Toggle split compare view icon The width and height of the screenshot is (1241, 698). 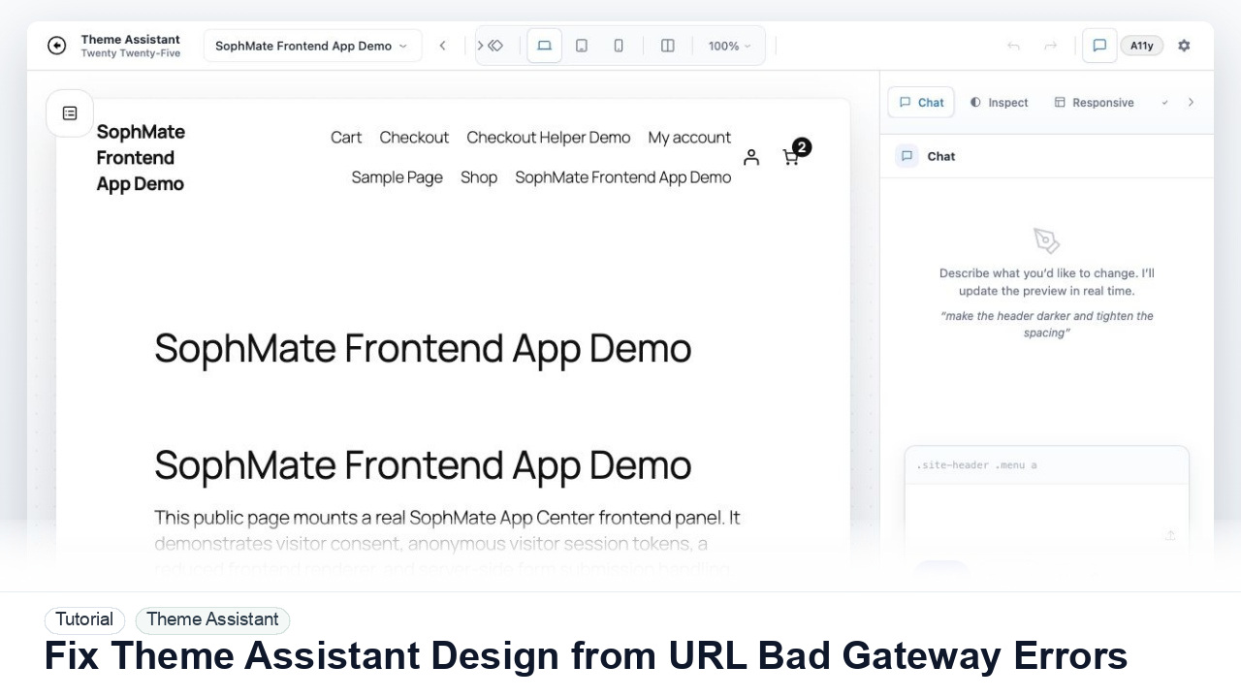coord(668,46)
